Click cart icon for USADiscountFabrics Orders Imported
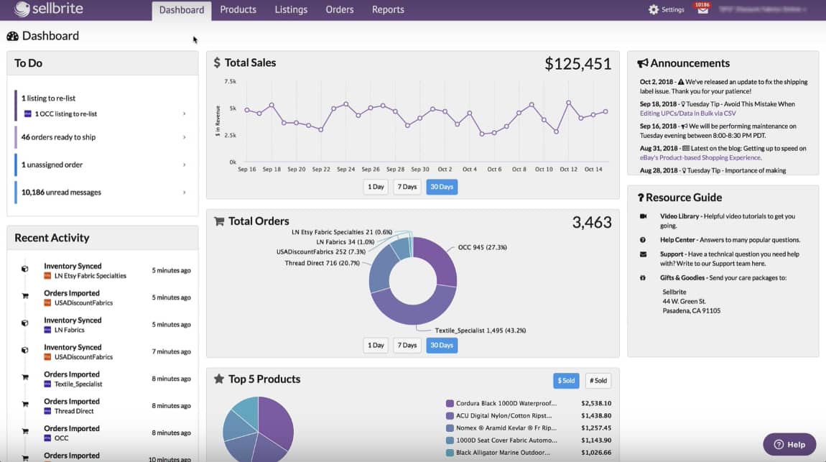This screenshot has width=826, height=462. pyautogui.click(x=24, y=295)
